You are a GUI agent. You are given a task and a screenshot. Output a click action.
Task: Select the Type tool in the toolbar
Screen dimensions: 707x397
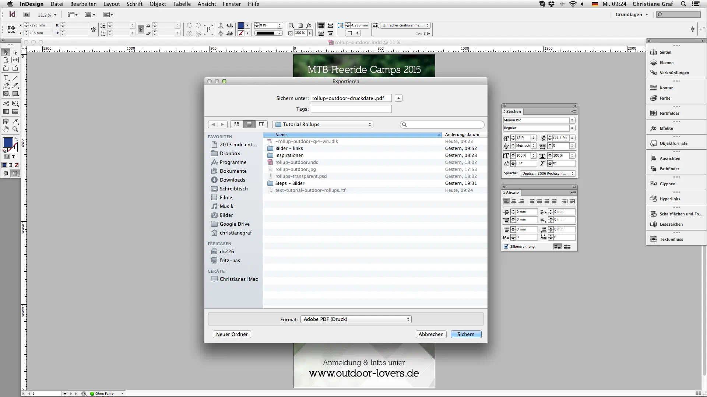pyautogui.click(x=6, y=78)
